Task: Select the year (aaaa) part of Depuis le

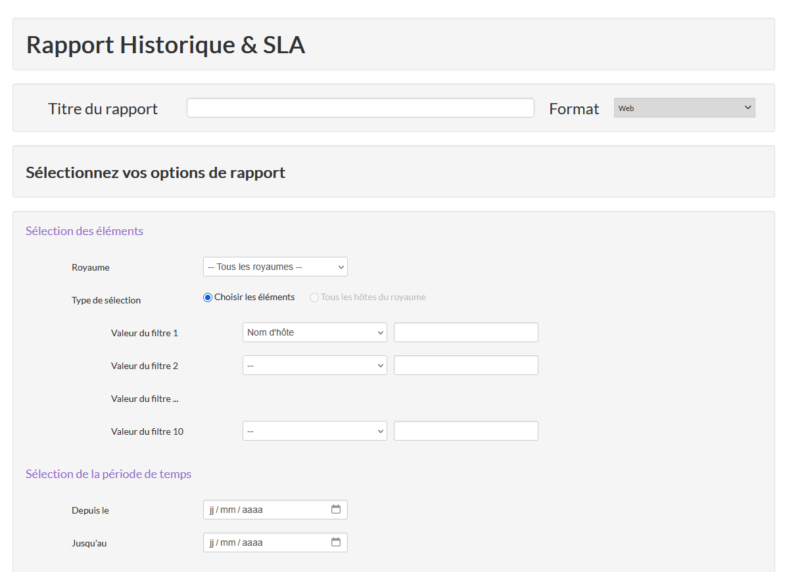Action: (252, 510)
